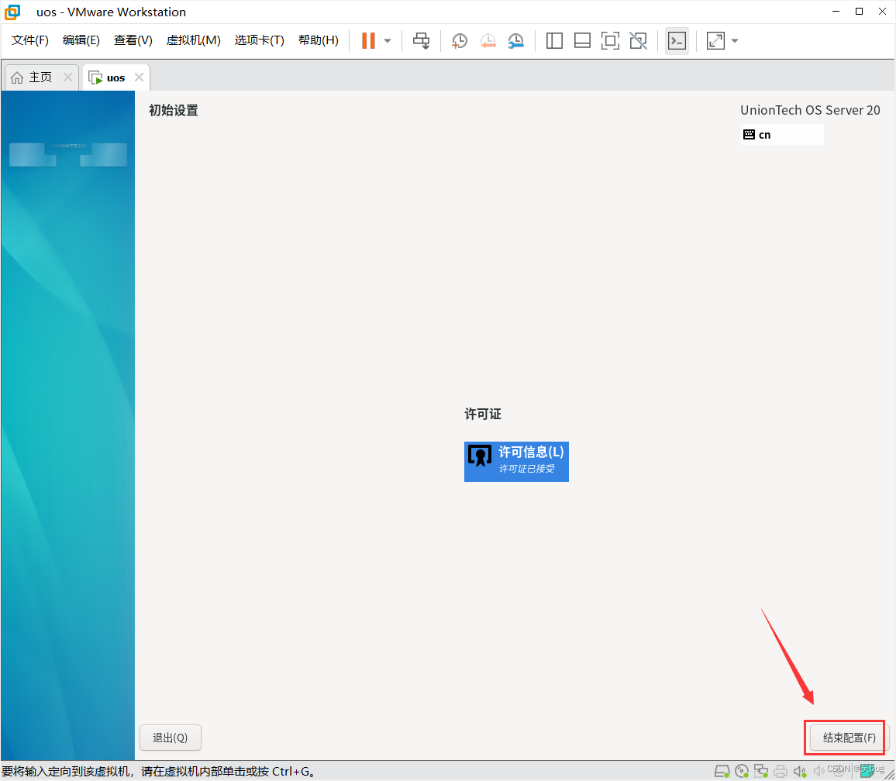Open the 文件(F) menu

[29, 40]
